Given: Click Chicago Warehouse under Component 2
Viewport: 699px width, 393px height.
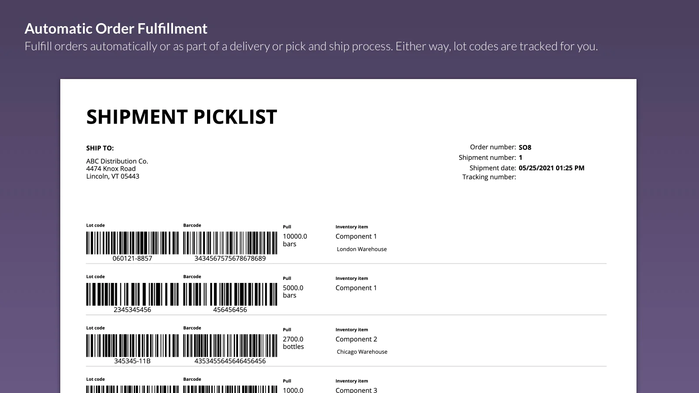Looking at the screenshot, I should (x=362, y=352).
